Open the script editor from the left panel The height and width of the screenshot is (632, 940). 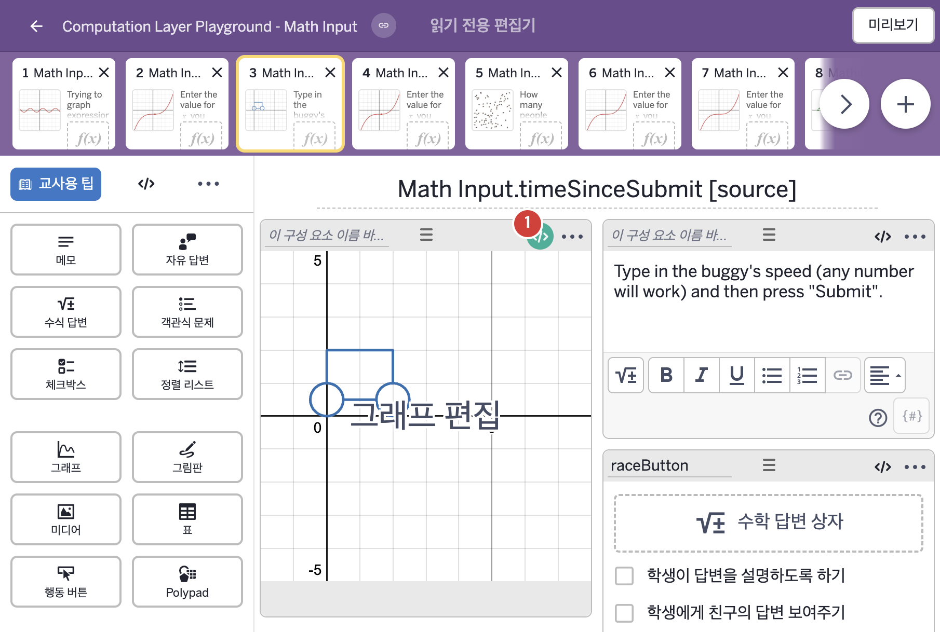coord(146,184)
